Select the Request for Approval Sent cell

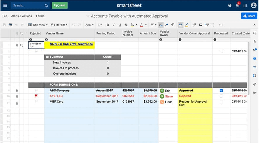click(195, 103)
